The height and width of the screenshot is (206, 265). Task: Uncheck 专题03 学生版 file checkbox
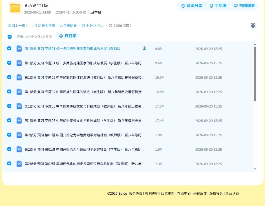(x=9, y=120)
